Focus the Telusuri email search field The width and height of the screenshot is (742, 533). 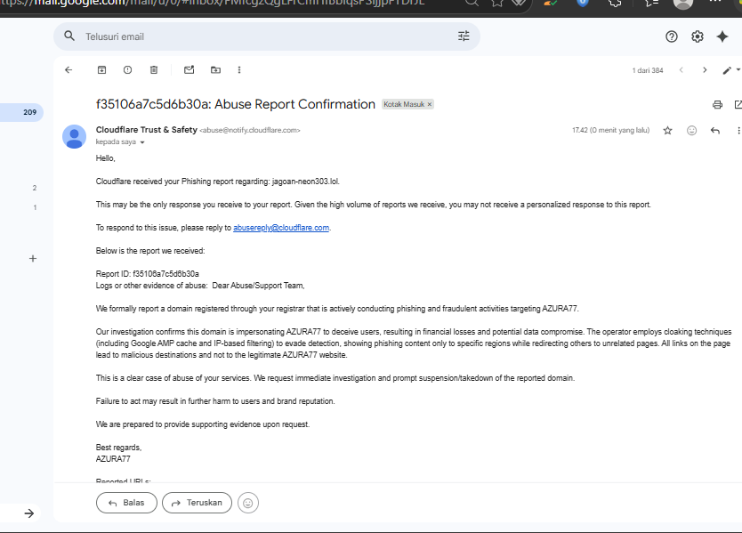click(x=266, y=36)
